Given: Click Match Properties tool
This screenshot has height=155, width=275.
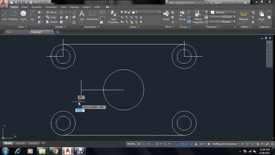Looking at the screenshot, I should pos(198,17).
